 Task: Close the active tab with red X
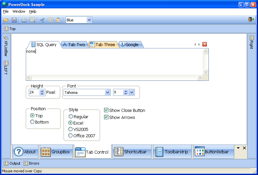(204, 44)
